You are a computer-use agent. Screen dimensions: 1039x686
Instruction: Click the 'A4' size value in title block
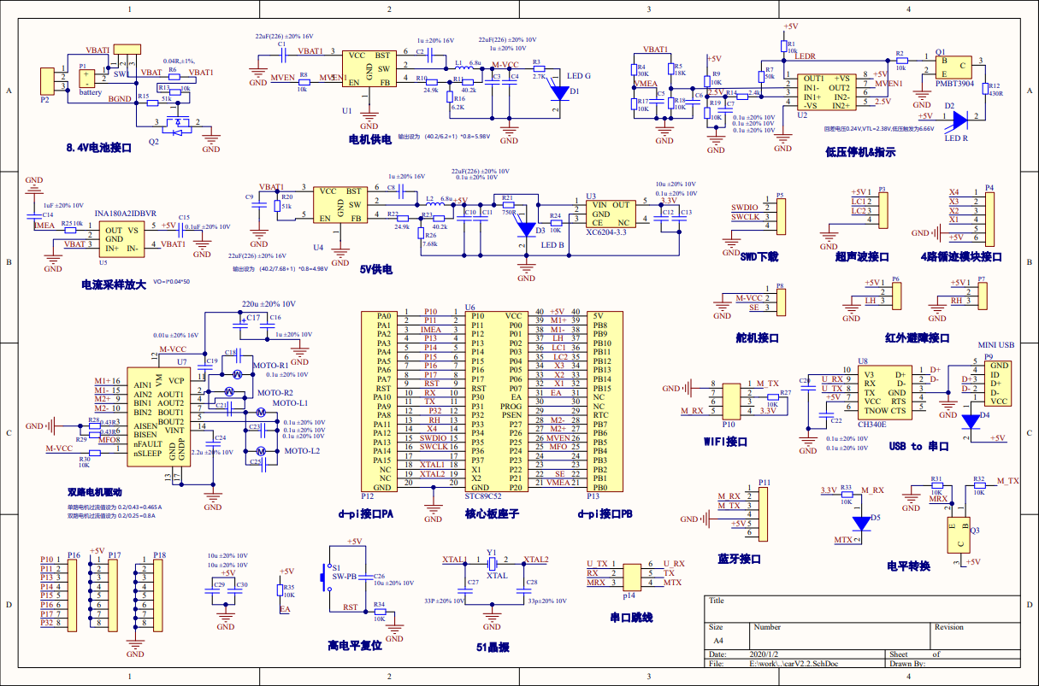click(718, 639)
